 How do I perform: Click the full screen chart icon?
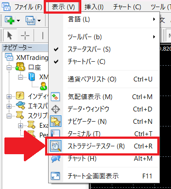(x=55, y=176)
